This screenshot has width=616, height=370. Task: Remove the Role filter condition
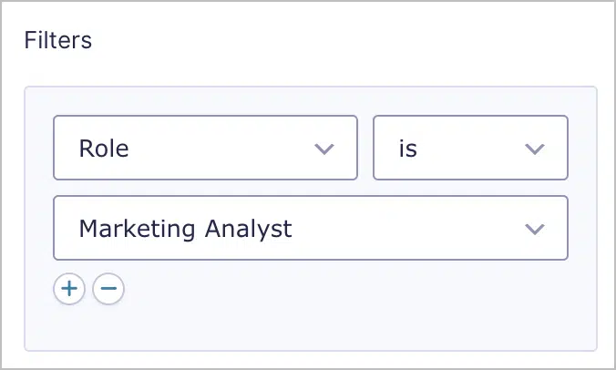click(x=108, y=289)
